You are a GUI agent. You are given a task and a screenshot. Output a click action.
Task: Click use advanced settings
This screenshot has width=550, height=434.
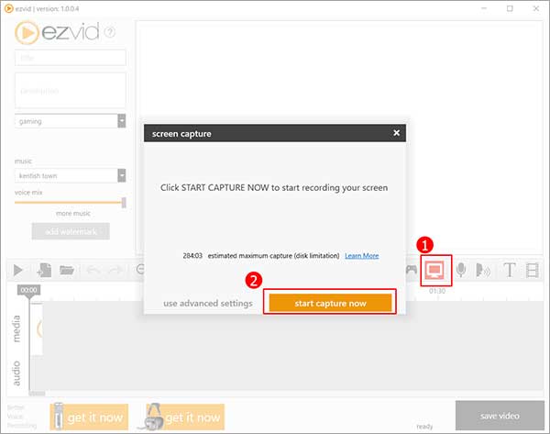pos(208,303)
